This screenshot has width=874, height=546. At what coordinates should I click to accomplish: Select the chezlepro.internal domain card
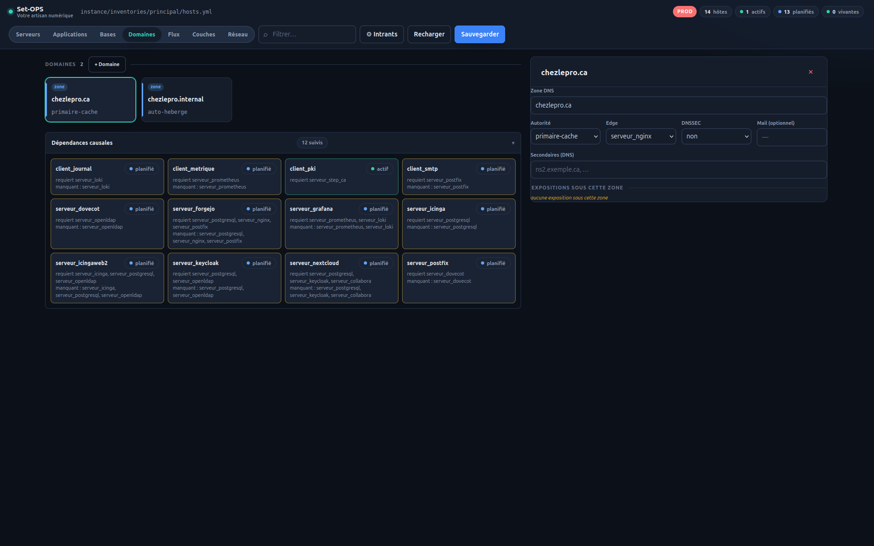click(x=187, y=100)
